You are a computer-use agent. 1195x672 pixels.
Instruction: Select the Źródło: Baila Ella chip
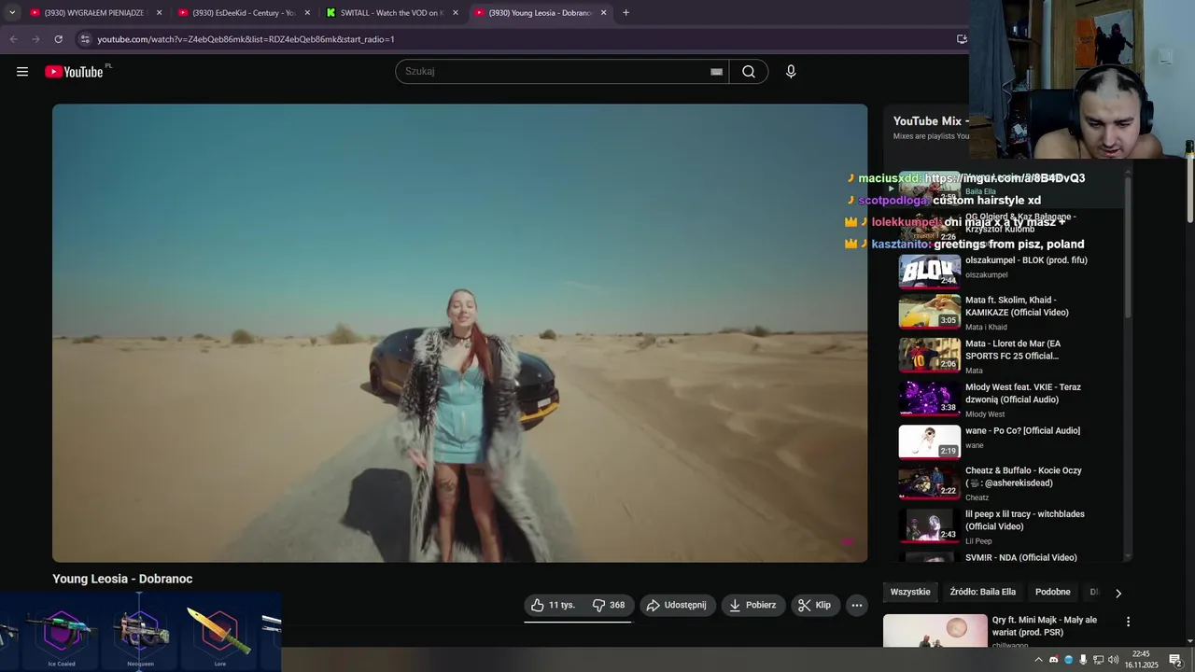click(982, 592)
